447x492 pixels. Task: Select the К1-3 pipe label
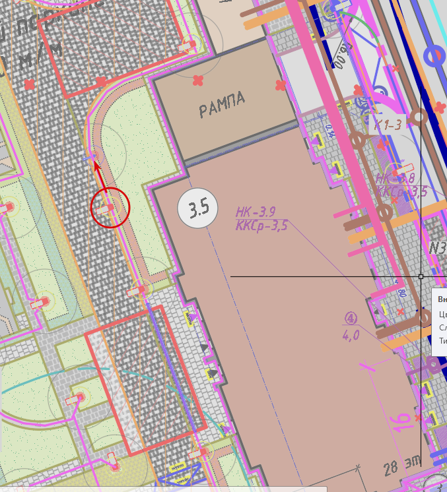click(x=388, y=125)
